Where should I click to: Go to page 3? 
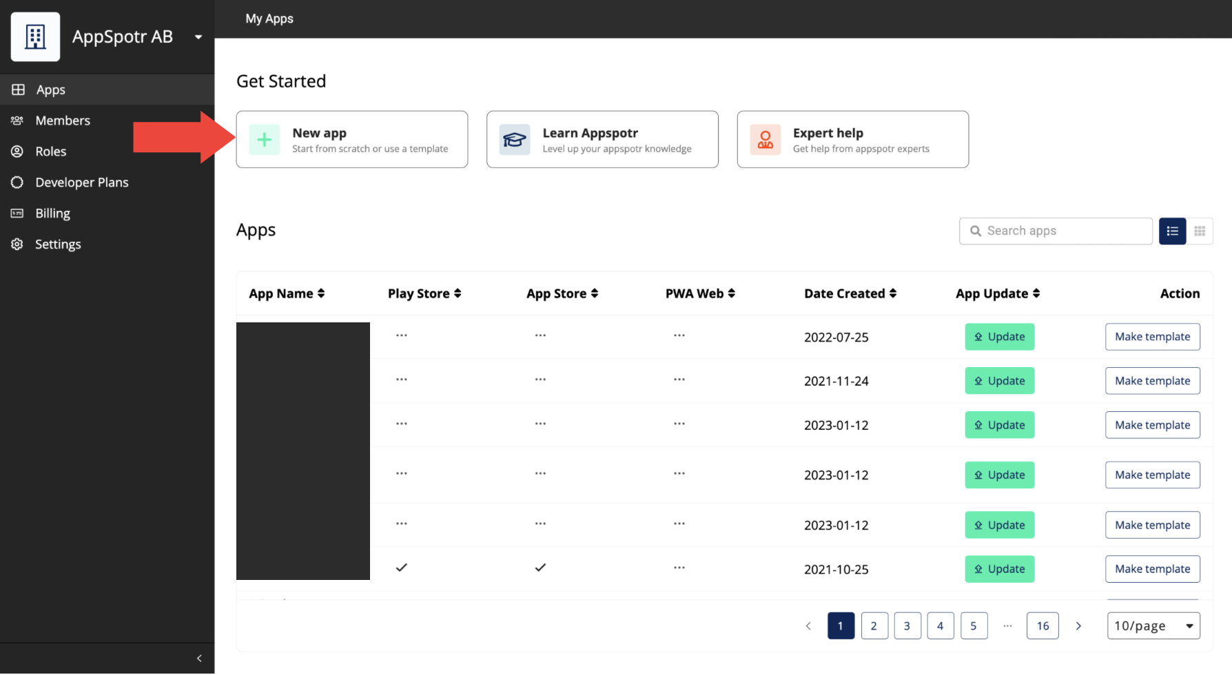point(907,626)
